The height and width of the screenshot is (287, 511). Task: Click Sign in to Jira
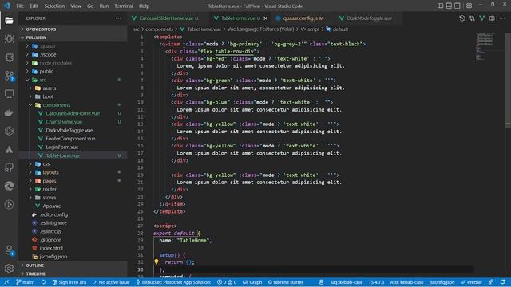coord(69,282)
